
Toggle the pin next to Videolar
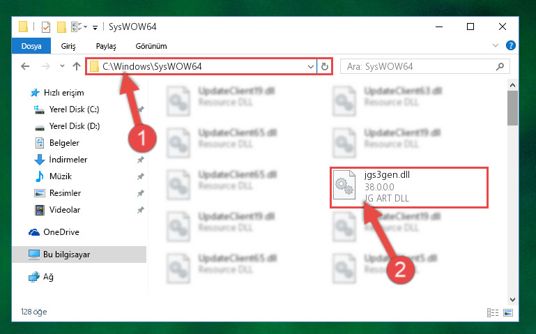[141, 210]
